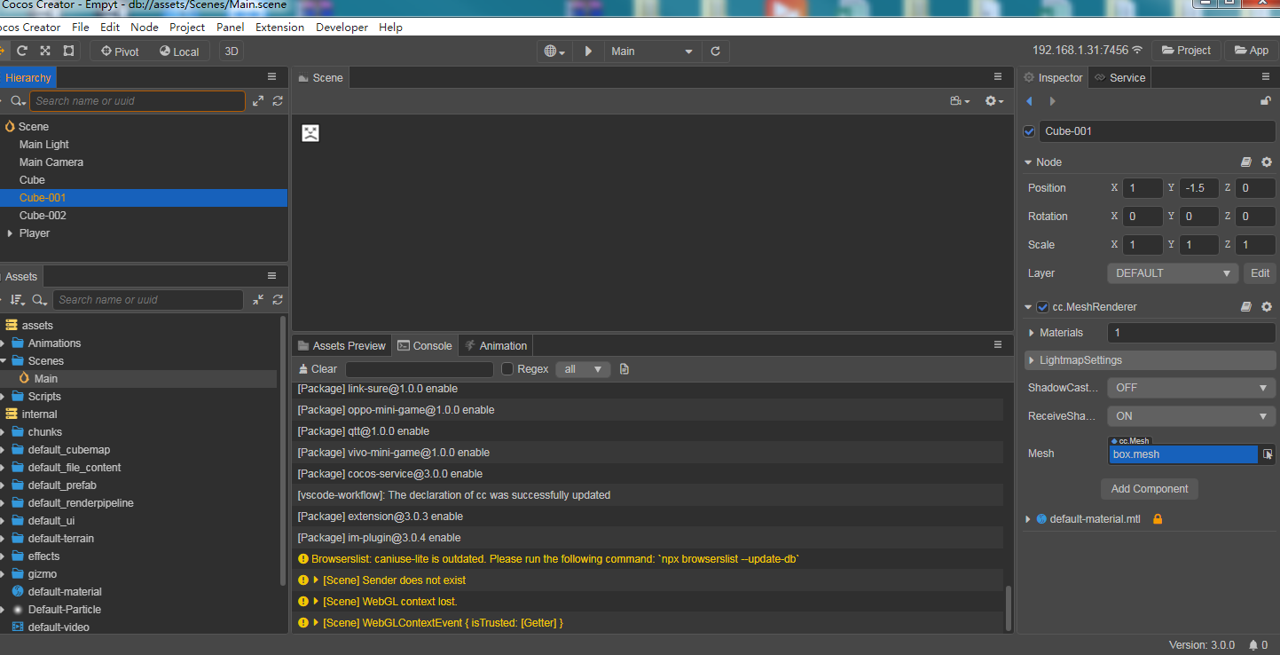Open the Inspector panel menu

[x=1266, y=77]
